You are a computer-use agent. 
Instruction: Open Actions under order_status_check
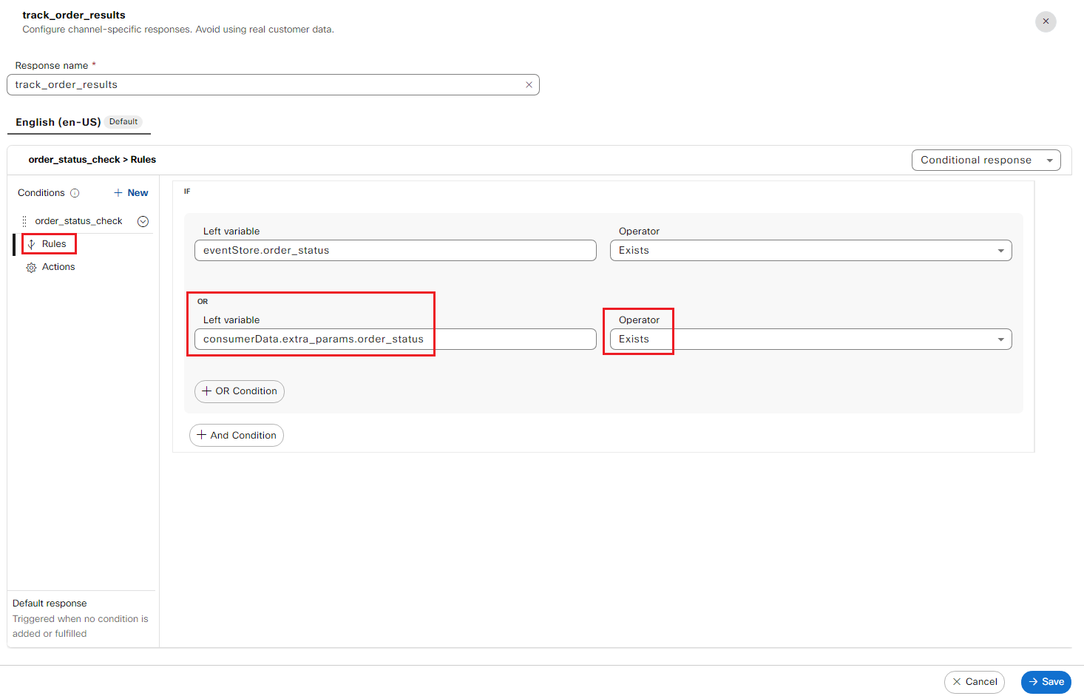tap(58, 267)
